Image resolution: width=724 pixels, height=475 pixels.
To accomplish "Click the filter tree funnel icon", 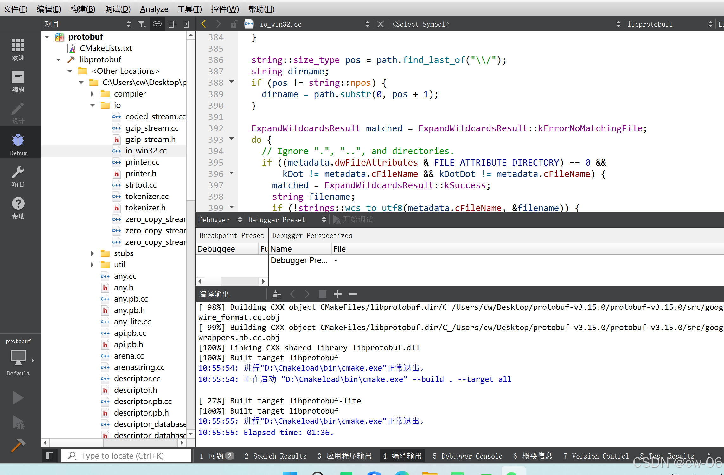I will [142, 24].
